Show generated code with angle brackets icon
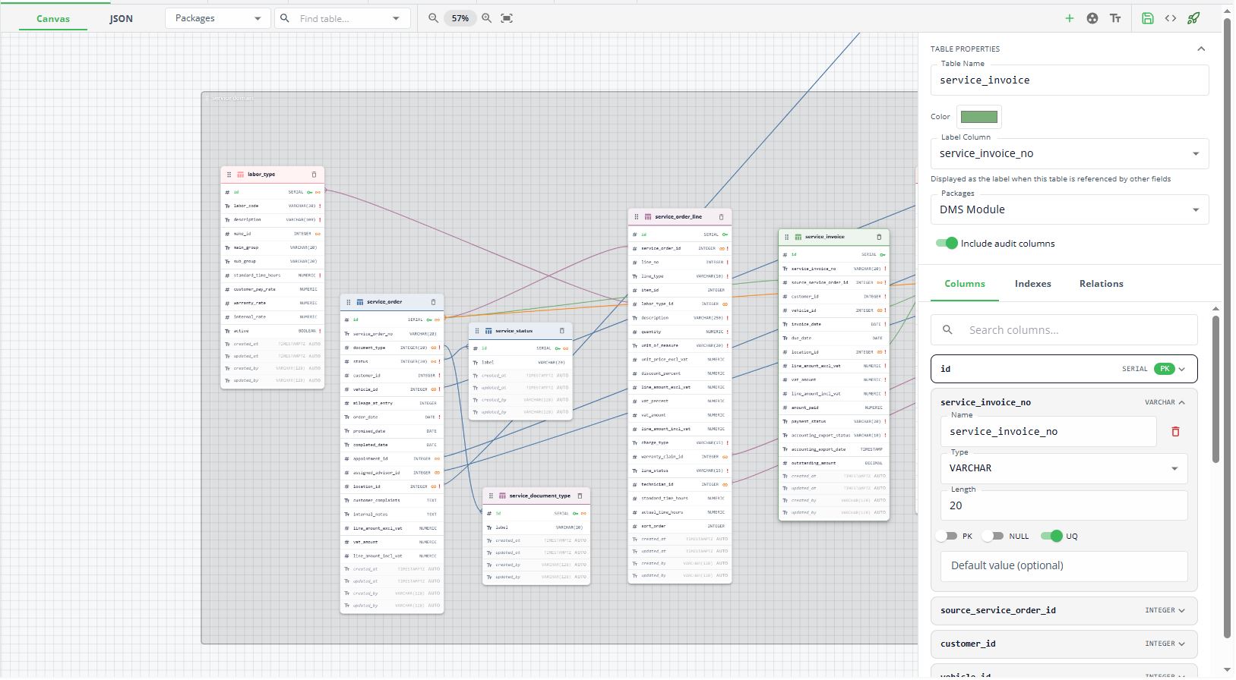Screen dimensions: 1236x680 pos(1171,18)
